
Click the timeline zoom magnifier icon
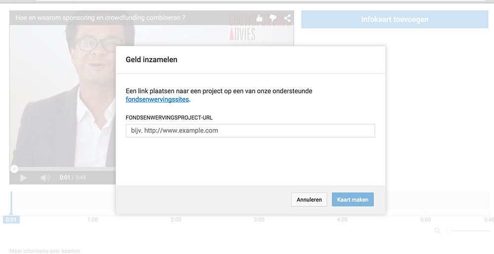tap(437, 231)
